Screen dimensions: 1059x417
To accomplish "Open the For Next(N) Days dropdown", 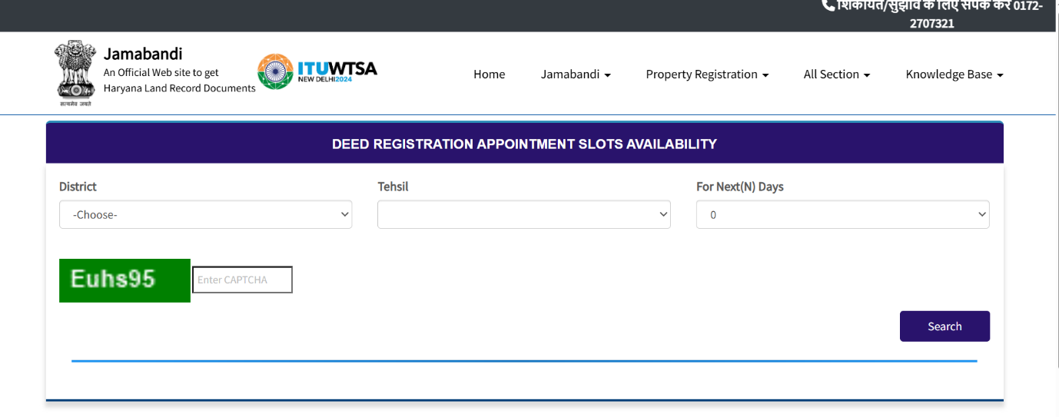I will (x=842, y=215).
